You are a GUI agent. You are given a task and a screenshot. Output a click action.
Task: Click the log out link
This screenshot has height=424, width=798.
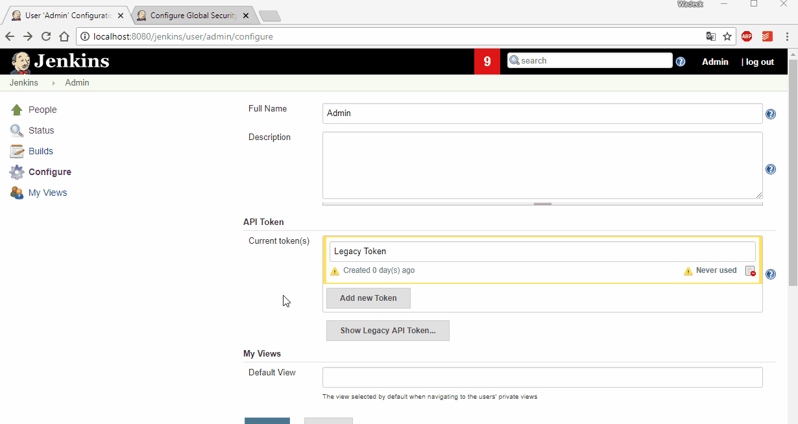click(x=760, y=62)
